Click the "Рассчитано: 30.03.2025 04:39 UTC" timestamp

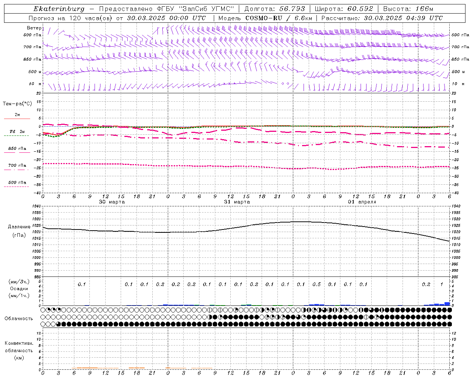382,18
